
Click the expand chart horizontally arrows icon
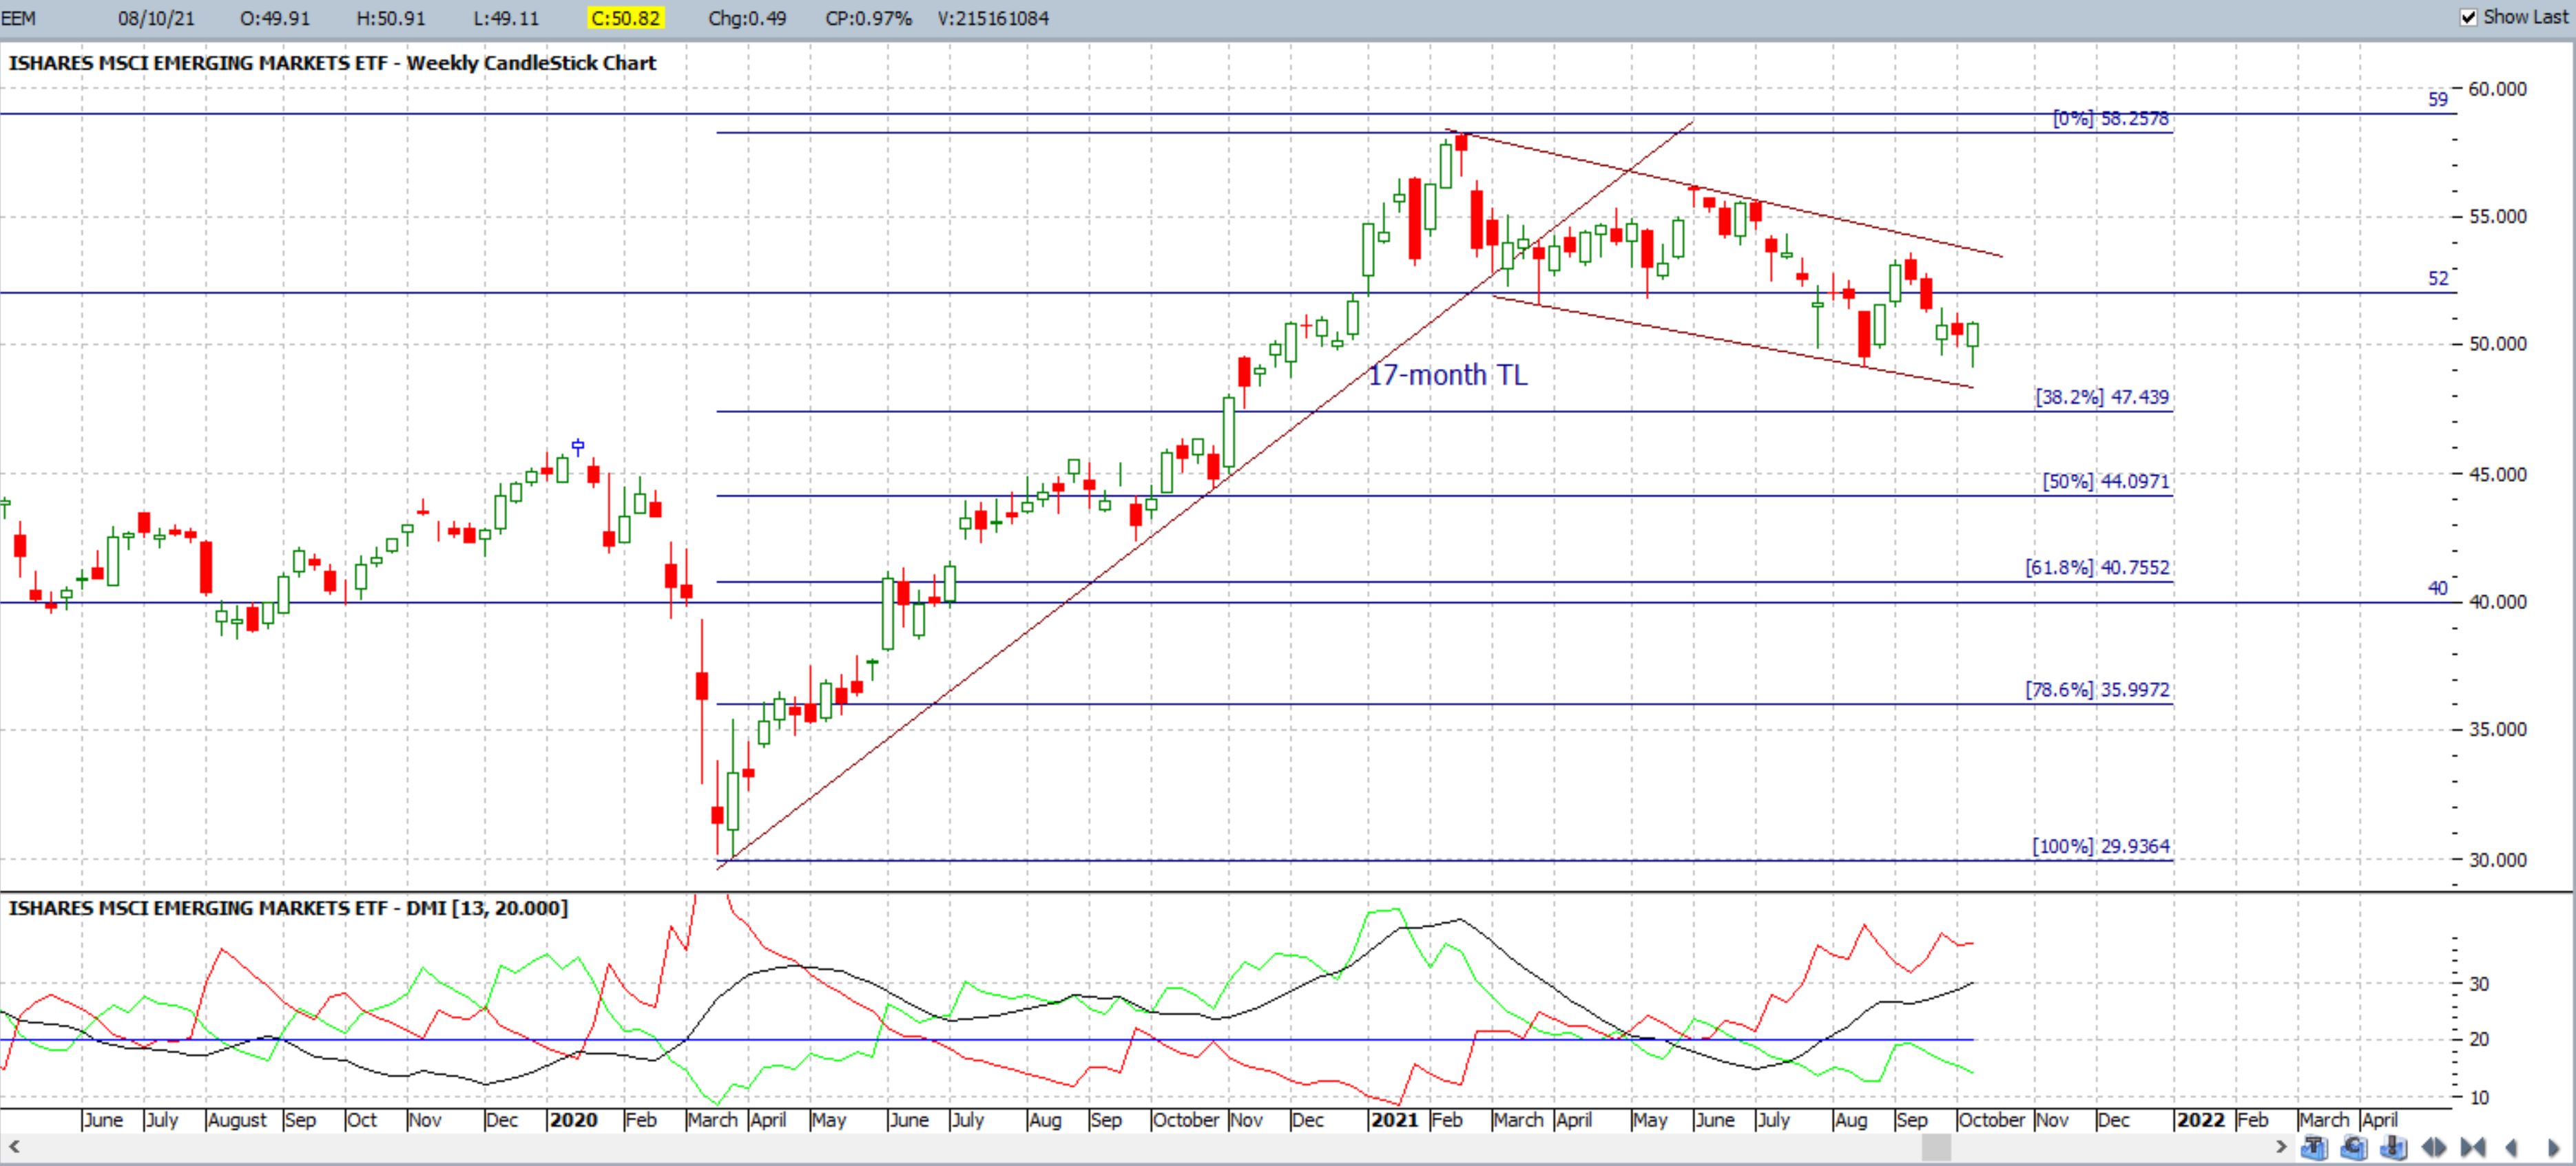coord(2434,1147)
